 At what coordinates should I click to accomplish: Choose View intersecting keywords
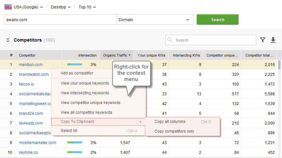(85, 93)
